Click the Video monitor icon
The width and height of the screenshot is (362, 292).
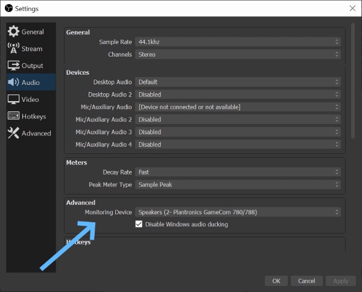point(13,99)
